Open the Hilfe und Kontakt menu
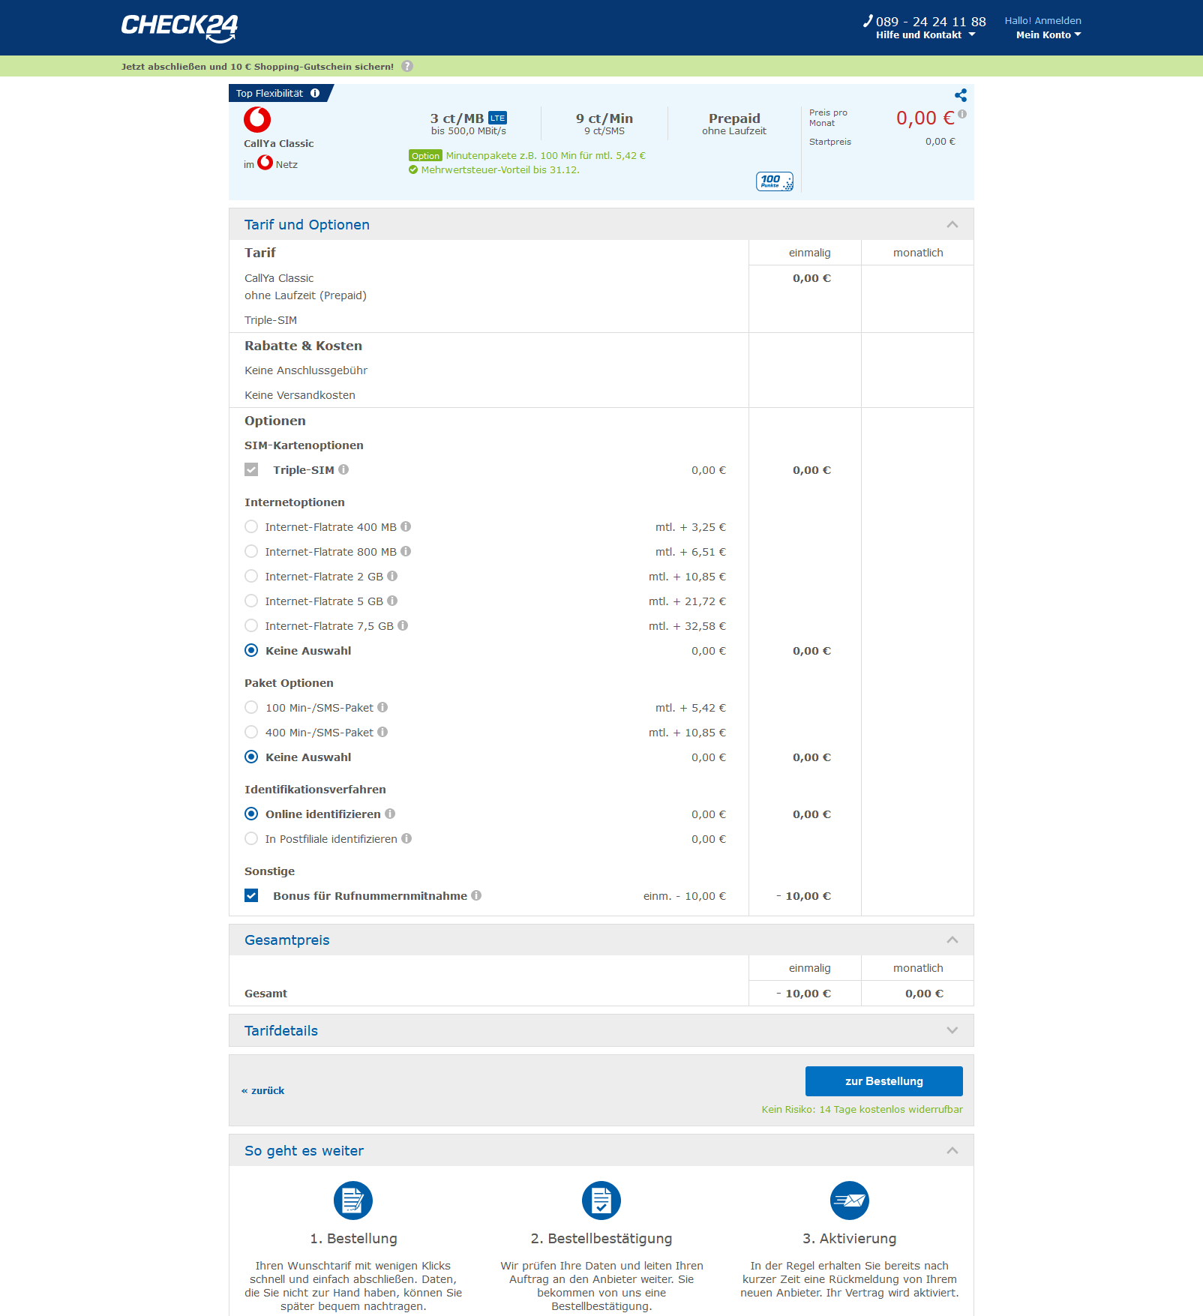This screenshot has height=1316, width=1203. click(925, 35)
